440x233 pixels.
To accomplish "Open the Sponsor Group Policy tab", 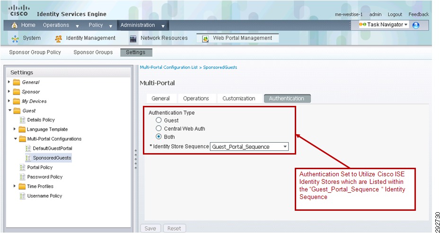I will pyautogui.click(x=35, y=52).
